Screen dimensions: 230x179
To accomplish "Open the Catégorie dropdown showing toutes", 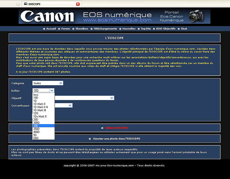I will click(x=48, y=83).
